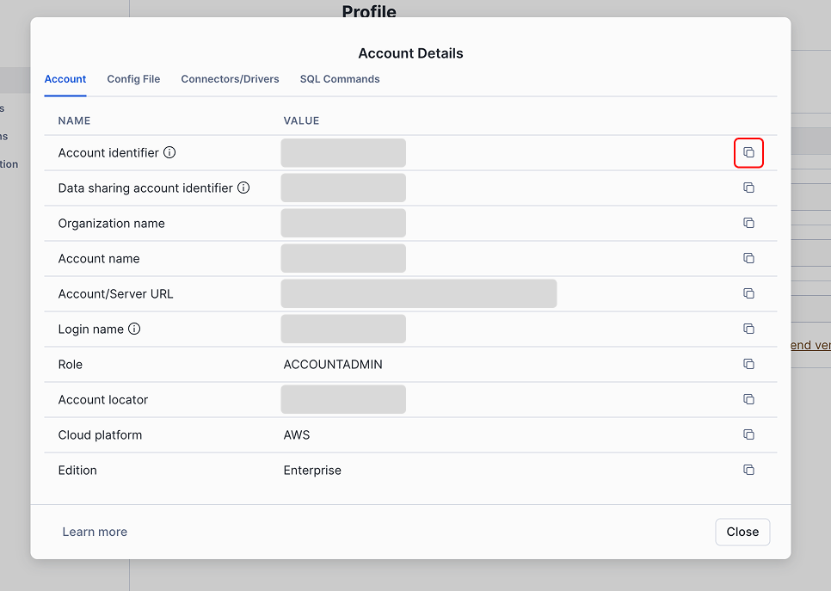Copy the Data sharing account identifier
This screenshot has height=591, width=831.
(x=748, y=188)
